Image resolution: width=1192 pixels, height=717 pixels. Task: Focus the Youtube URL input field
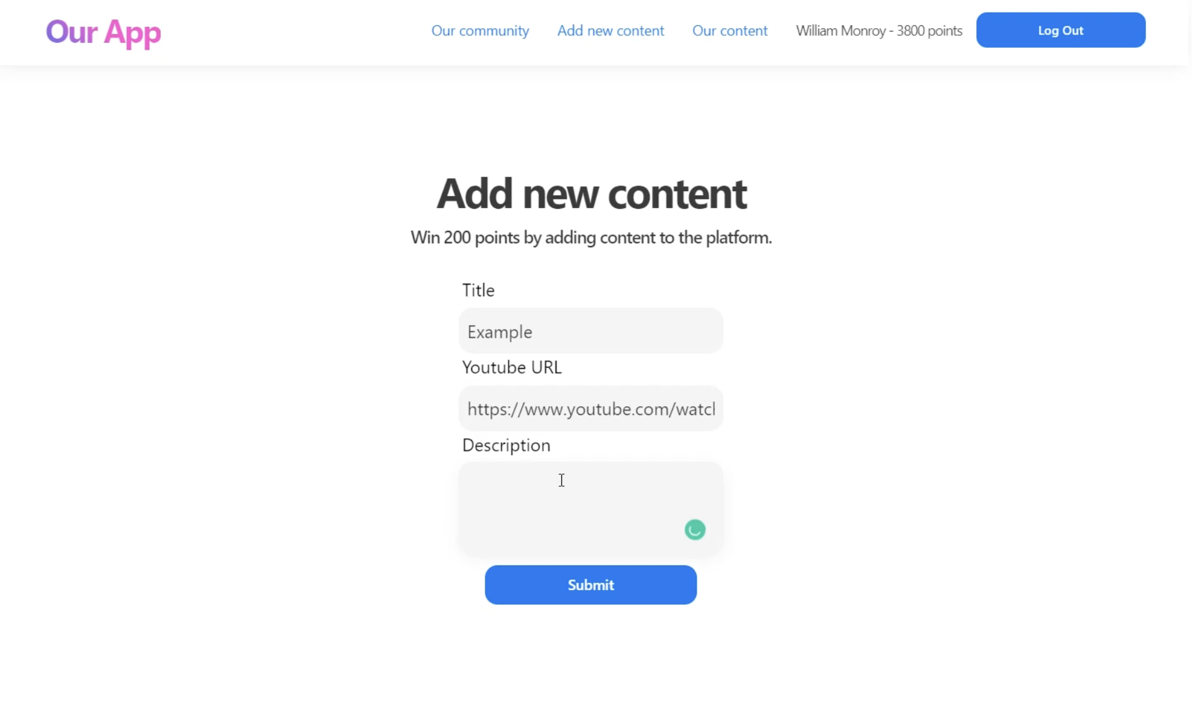(x=590, y=409)
